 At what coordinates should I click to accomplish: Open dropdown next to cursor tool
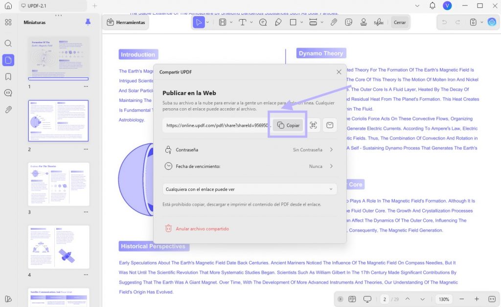[207, 23]
